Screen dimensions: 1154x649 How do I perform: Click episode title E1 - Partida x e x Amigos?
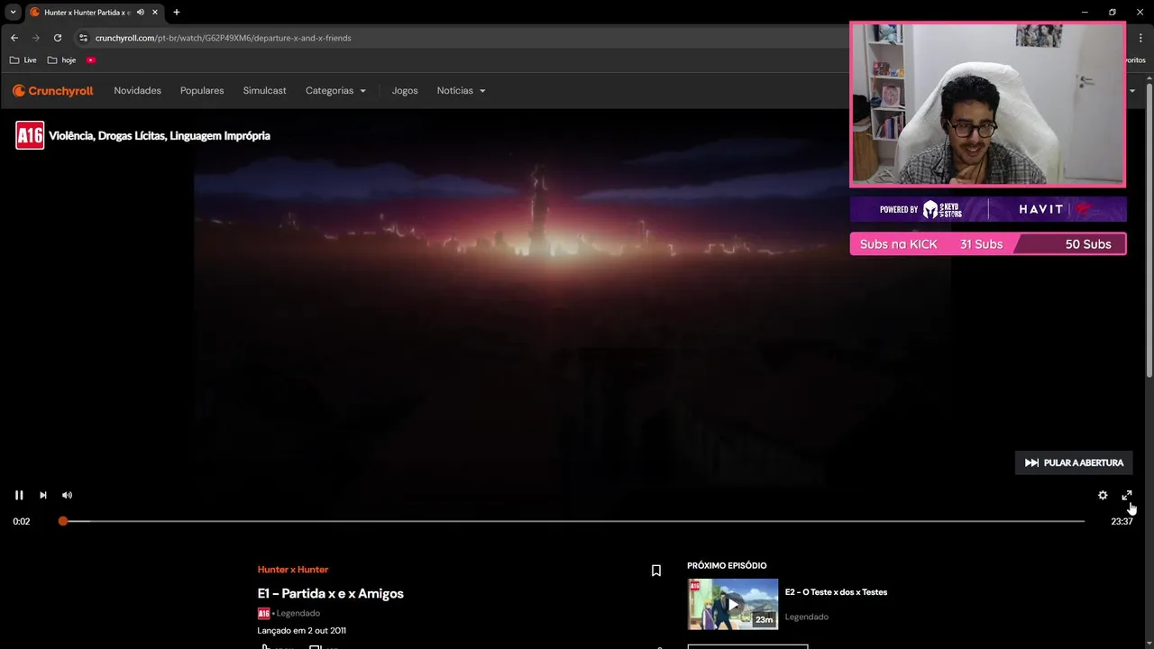pyautogui.click(x=330, y=593)
